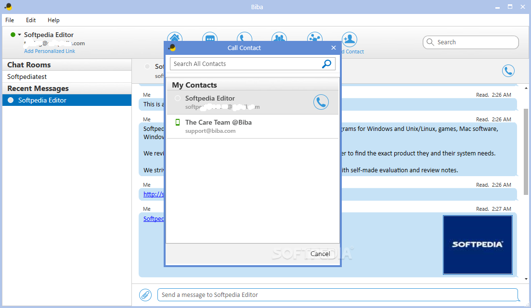The image size is (531, 308).
Task: Select Softpedia Editor under Recent Messages
Action: pyautogui.click(x=67, y=100)
